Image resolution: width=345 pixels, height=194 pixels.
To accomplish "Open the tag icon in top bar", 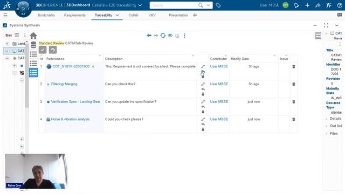I will (218, 5).
